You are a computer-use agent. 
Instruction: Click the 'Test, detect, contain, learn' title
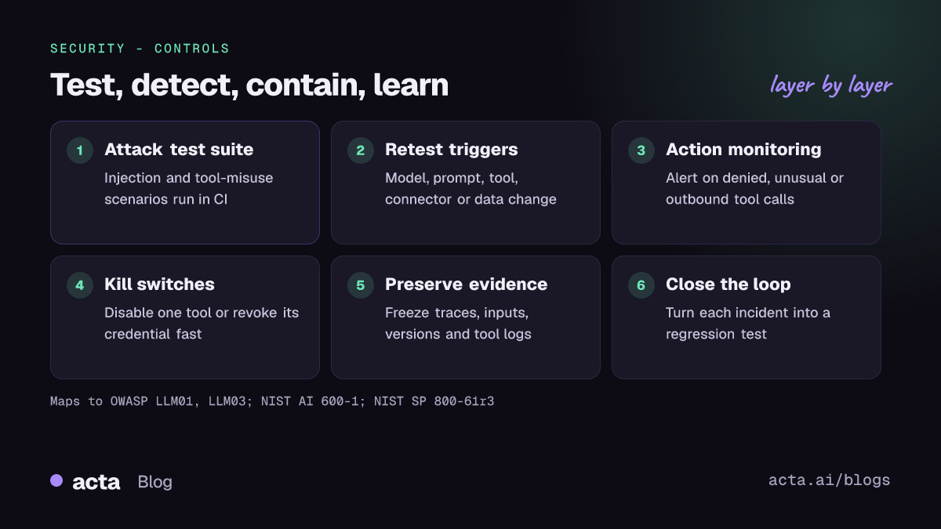pyautogui.click(x=249, y=85)
